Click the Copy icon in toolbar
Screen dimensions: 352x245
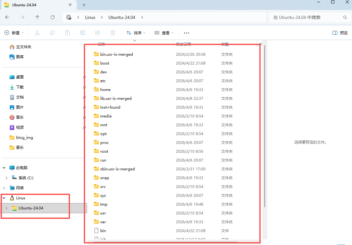pyautogui.click(x=52, y=33)
